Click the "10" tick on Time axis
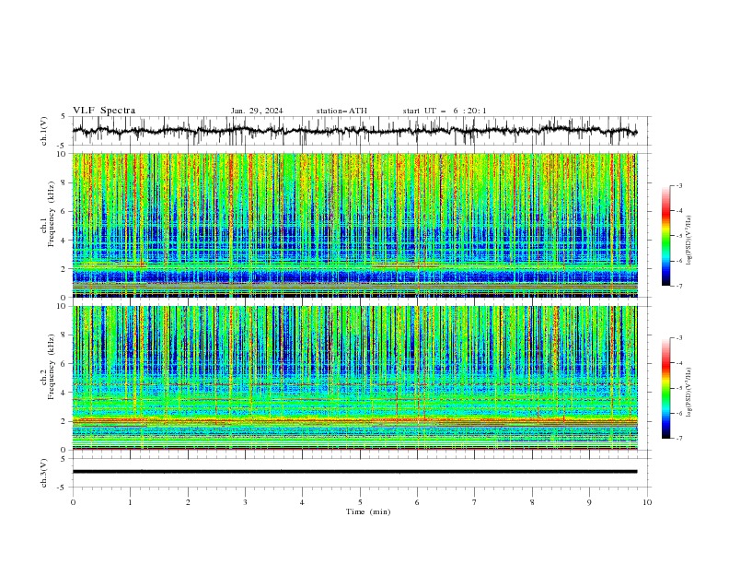 click(x=647, y=502)
